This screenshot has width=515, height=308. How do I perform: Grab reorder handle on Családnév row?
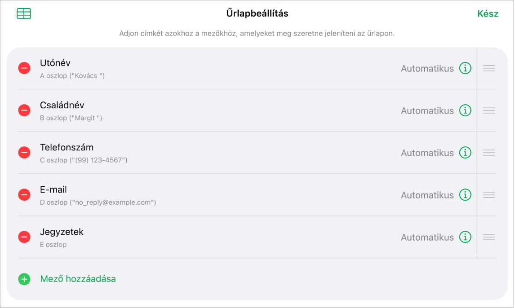(x=489, y=110)
